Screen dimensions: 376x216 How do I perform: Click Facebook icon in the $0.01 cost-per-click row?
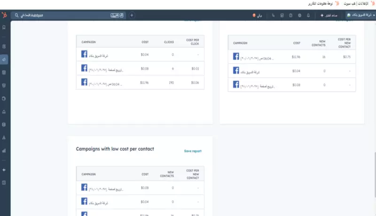click(84, 68)
